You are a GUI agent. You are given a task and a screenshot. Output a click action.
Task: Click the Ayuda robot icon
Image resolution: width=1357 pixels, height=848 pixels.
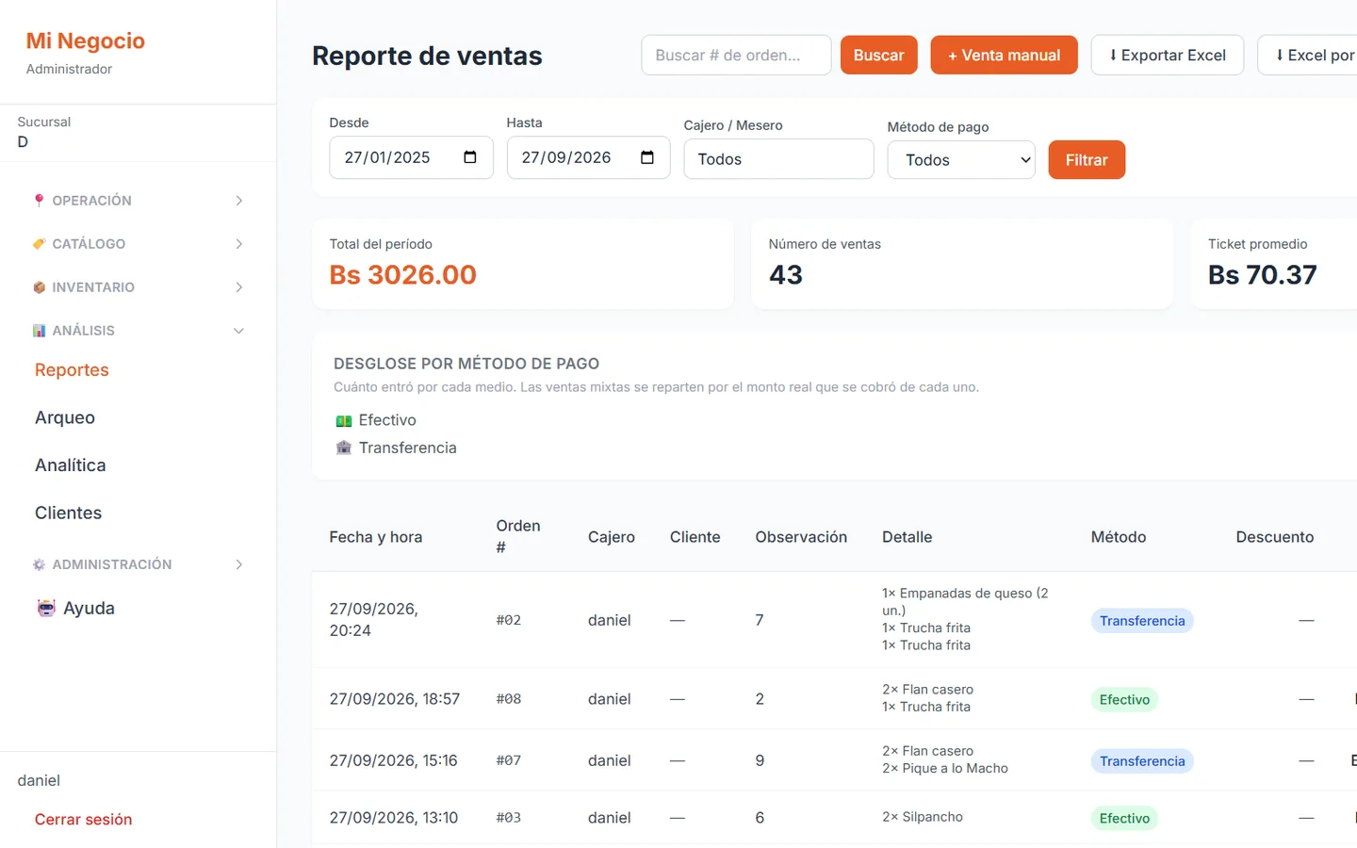pyautogui.click(x=46, y=608)
